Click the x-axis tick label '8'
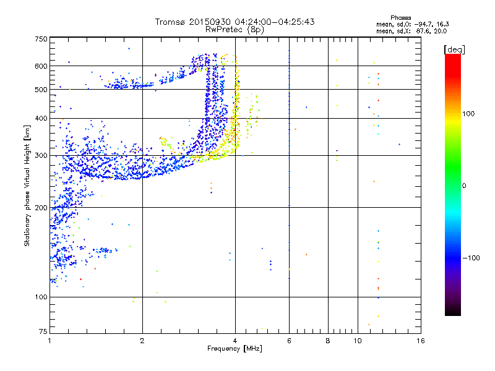The image size is (495, 371). 328,341
